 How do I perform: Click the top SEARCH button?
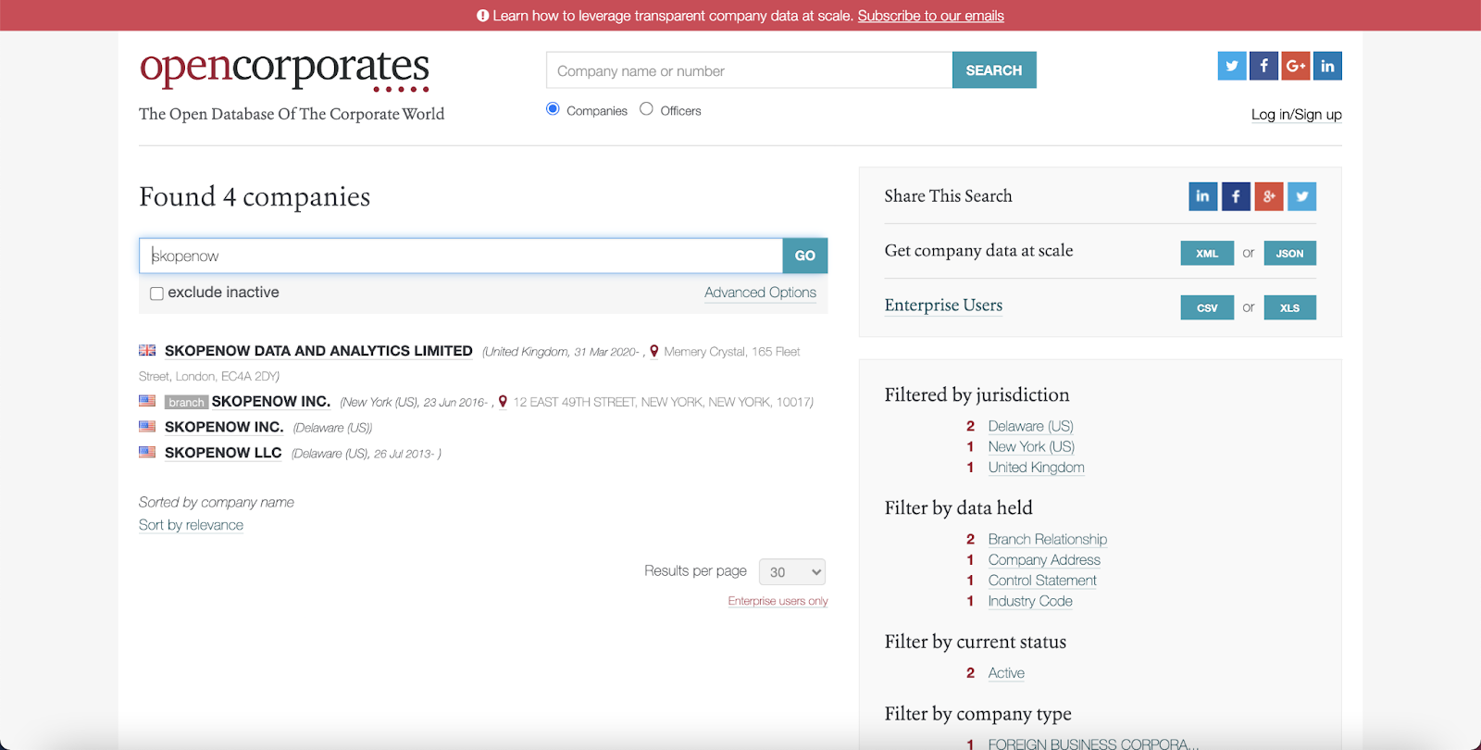pos(994,70)
